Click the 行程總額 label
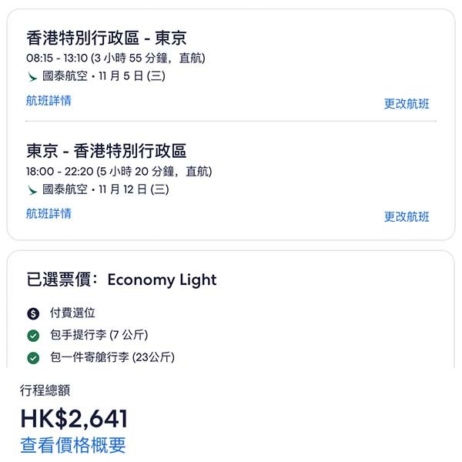 [x=45, y=390]
